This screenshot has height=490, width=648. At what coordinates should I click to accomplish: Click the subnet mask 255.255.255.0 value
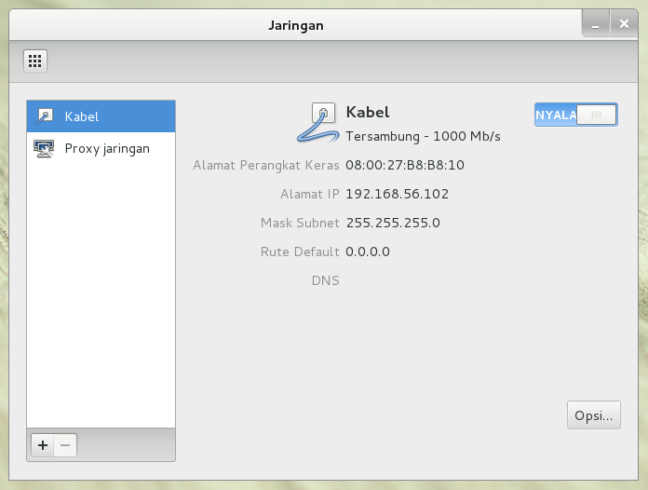tap(392, 223)
